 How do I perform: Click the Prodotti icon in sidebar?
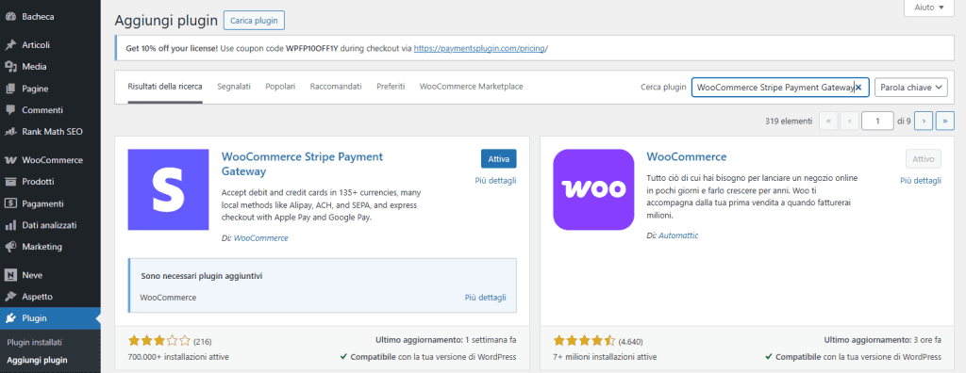9,182
